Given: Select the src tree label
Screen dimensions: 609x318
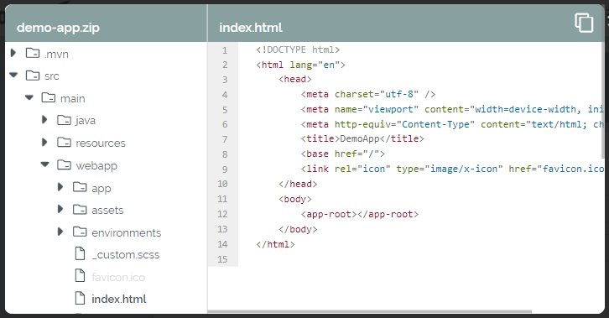Looking at the screenshot, I should coord(52,76).
